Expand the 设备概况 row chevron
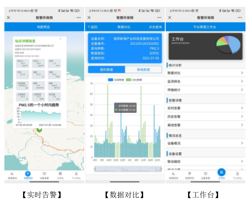Screen dimensions: 250x204 [242, 143]
